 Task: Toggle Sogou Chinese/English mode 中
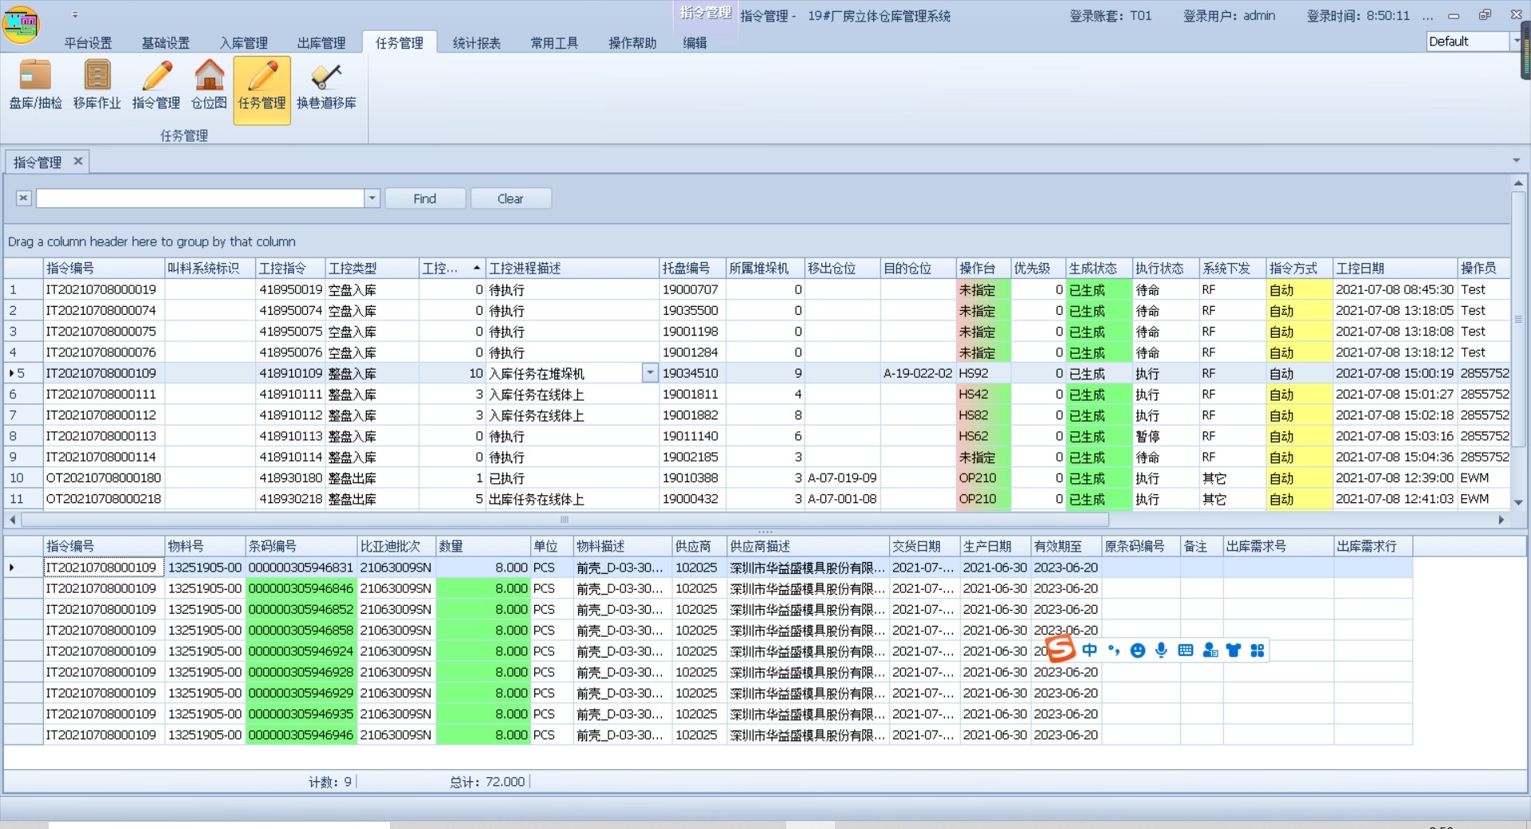click(x=1089, y=650)
